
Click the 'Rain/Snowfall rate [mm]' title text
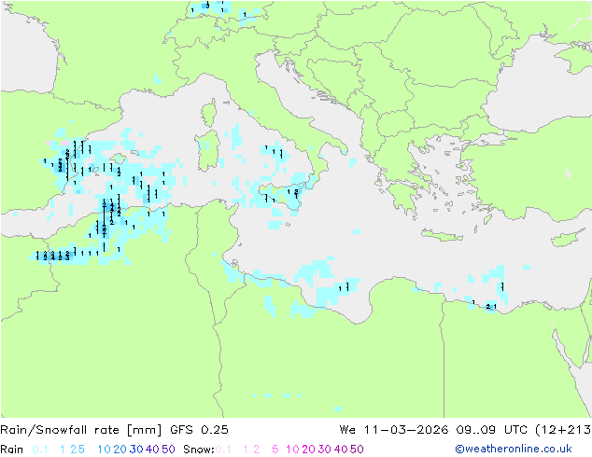click(81, 430)
